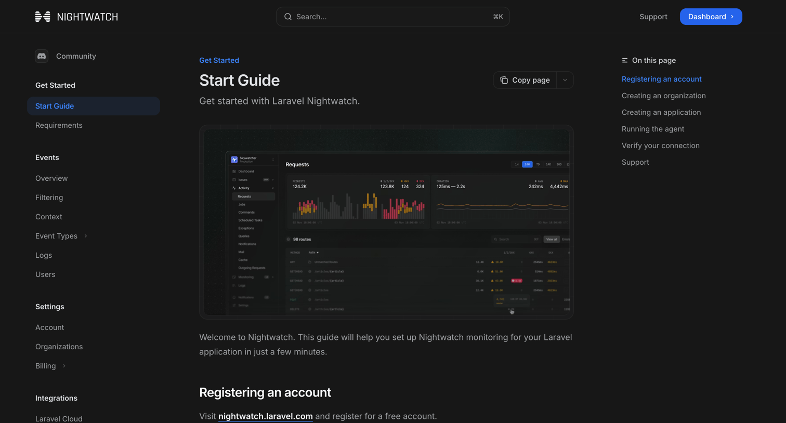Visit the nightwatch.laravel.com link

click(x=265, y=416)
